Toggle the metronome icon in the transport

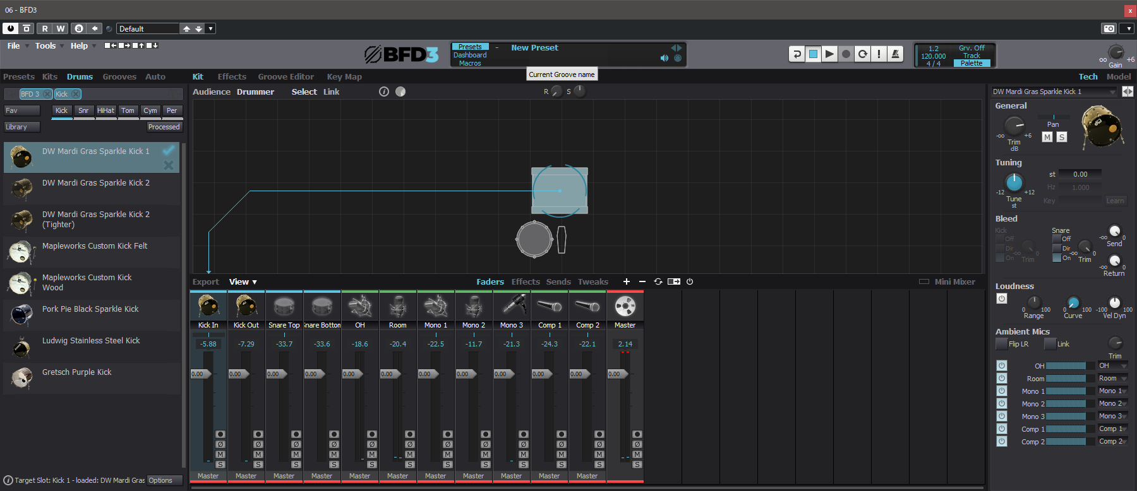(x=896, y=54)
